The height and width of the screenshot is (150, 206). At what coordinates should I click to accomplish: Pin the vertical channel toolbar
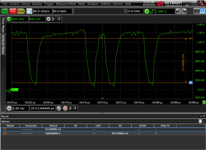pyautogui.click(x=59, y=19)
